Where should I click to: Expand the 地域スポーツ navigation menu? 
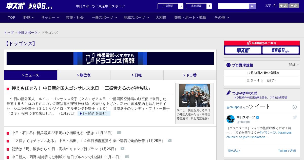(136, 18)
